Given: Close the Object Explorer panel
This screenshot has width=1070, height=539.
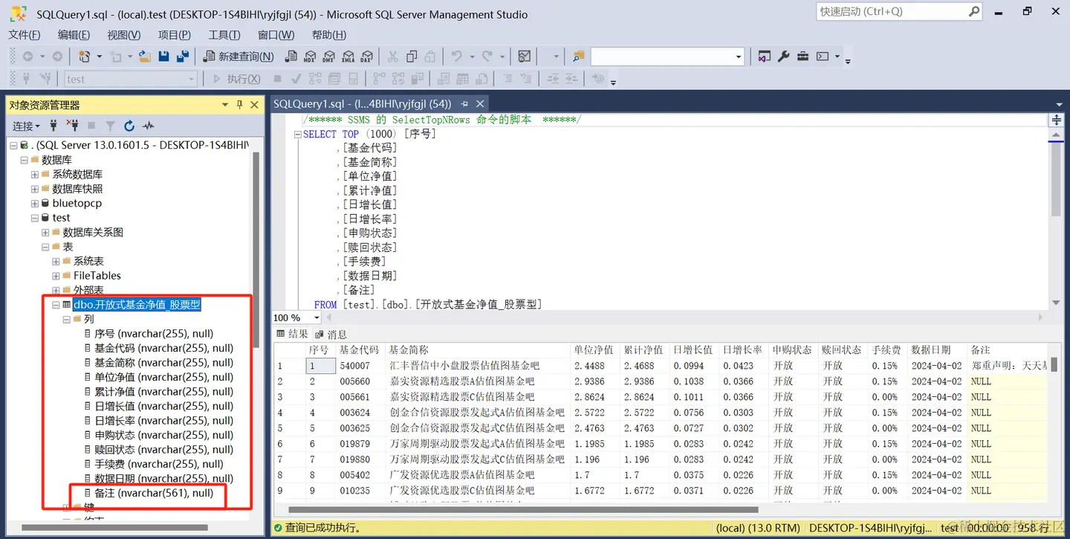Looking at the screenshot, I should pos(254,105).
